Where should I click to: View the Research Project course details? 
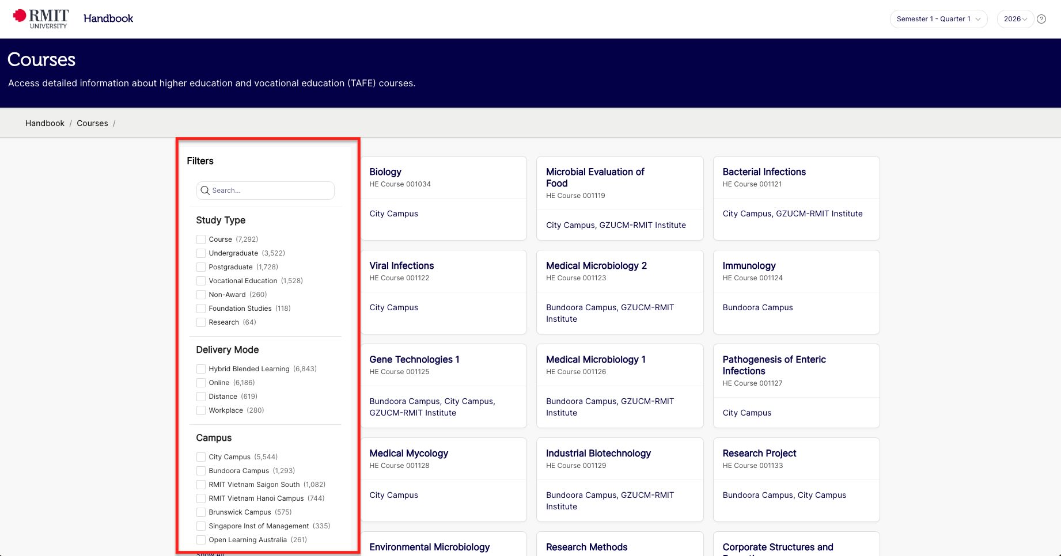coord(759,453)
